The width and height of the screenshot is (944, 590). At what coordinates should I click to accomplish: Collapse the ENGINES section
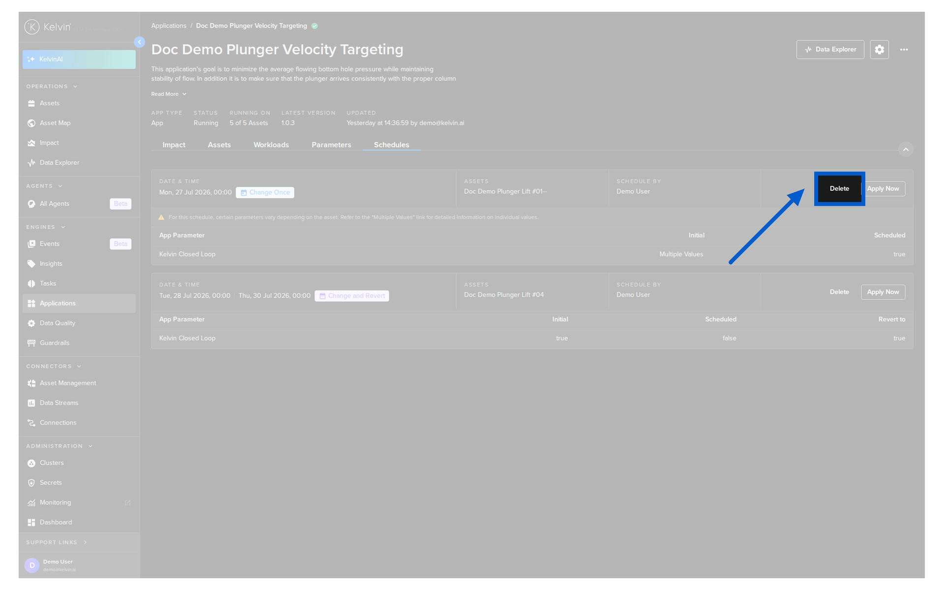point(63,227)
